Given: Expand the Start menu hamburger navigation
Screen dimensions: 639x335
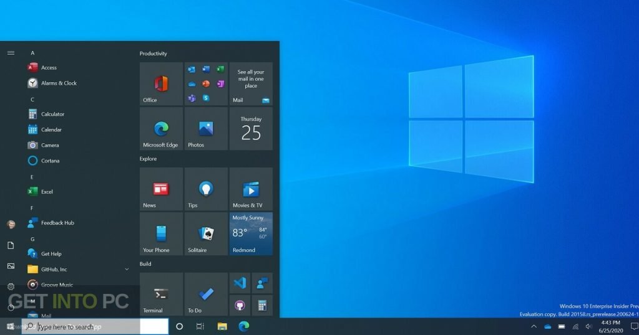Looking at the screenshot, I should coord(11,53).
